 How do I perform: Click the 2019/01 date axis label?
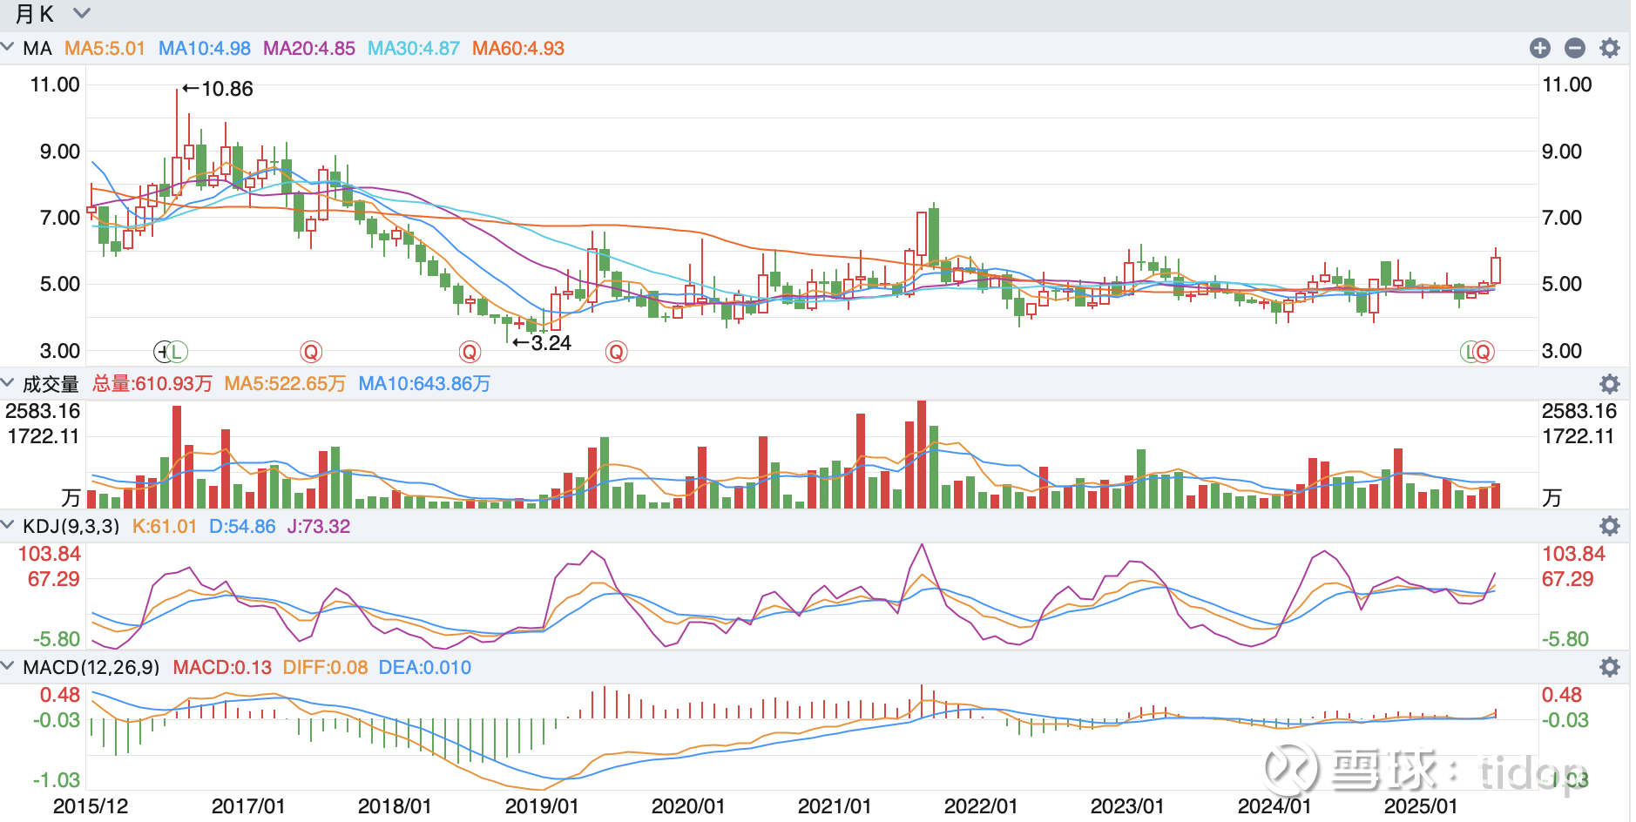542,806
